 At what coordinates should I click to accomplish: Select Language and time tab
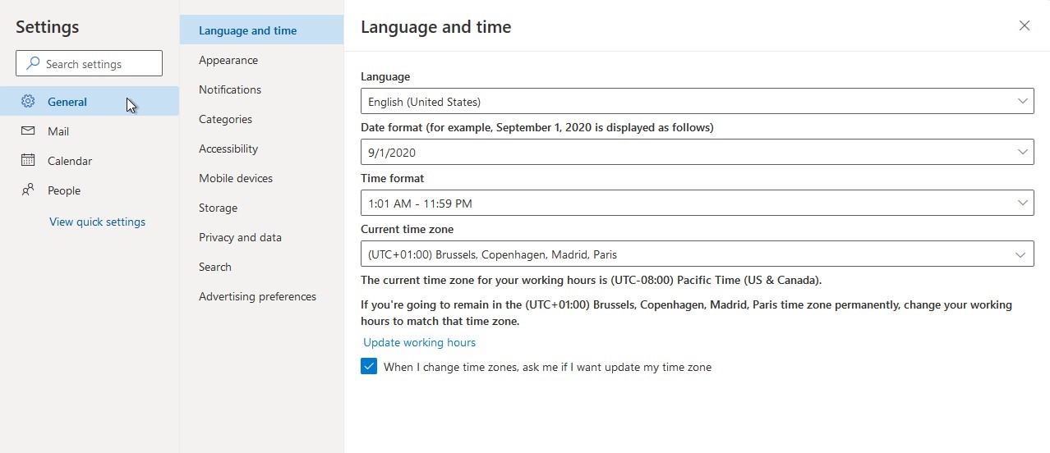pyautogui.click(x=261, y=30)
